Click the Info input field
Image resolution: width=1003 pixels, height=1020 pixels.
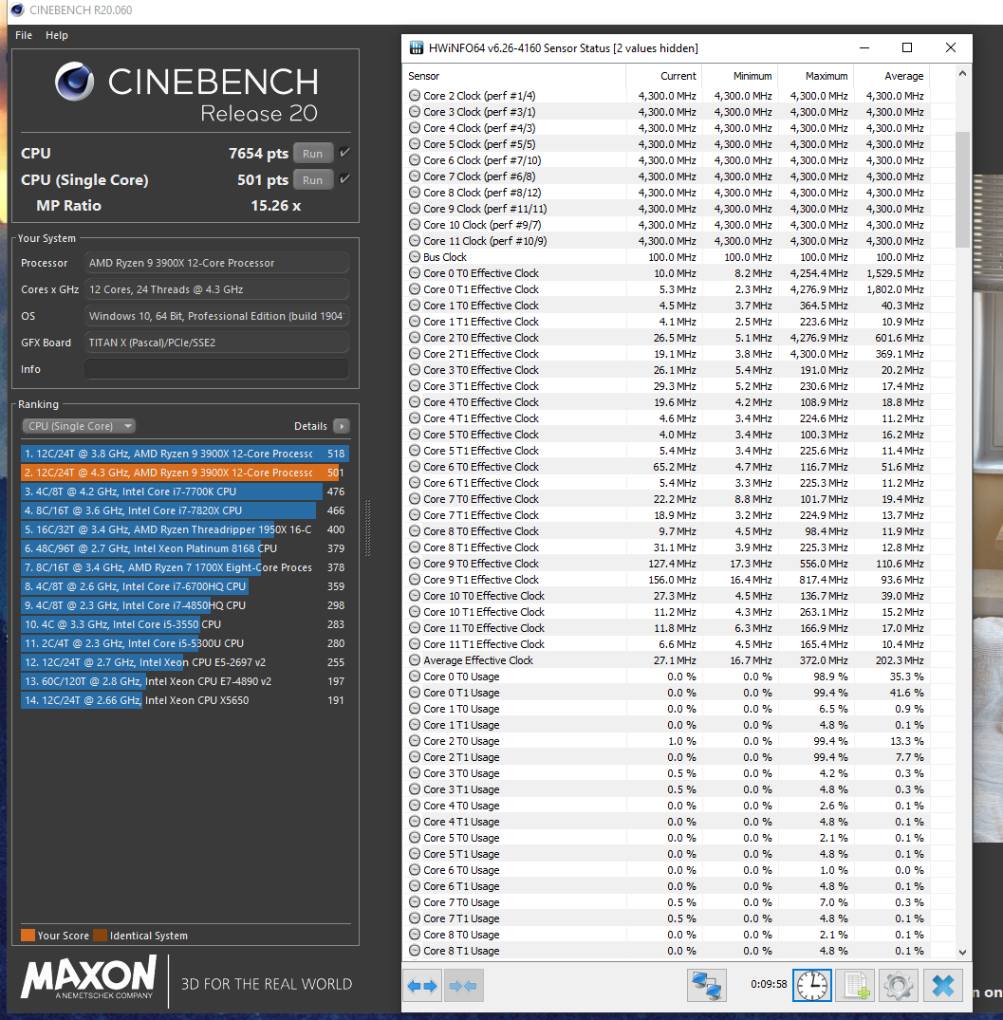pos(216,369)
